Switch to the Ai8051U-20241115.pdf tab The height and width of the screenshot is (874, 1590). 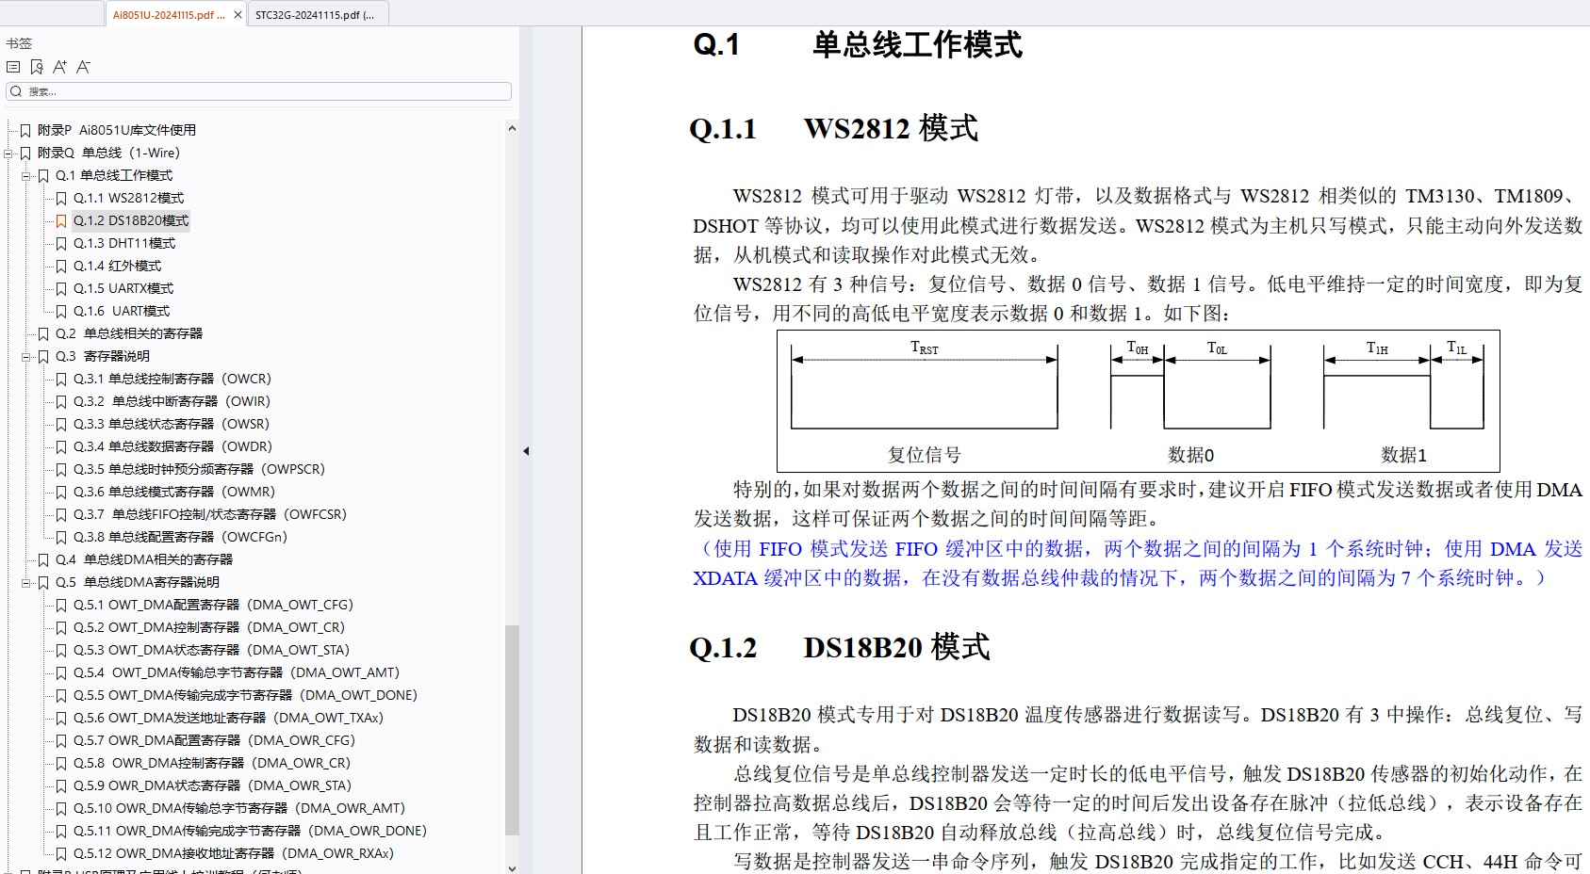point(169,15)
